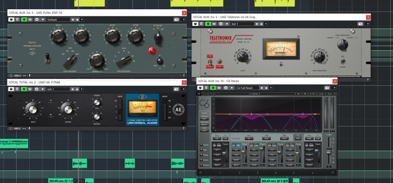
Task: Click microphone icon in 1176AE footer
Action: tap(29, 128)
